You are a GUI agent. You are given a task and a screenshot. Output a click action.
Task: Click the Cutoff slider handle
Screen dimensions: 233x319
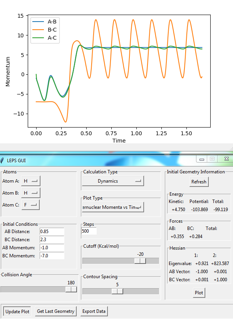pos(140,261)
